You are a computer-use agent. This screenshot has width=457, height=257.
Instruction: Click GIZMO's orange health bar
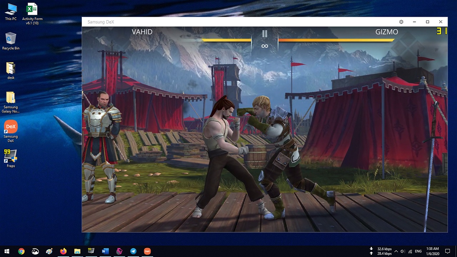336,40
